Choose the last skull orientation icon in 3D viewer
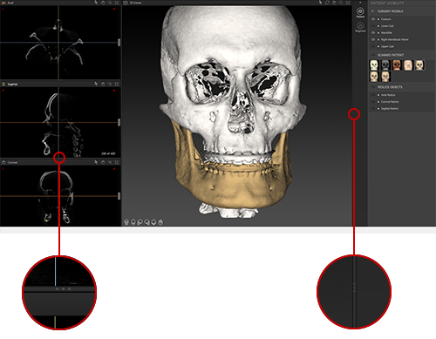 (x=160, y=222)
